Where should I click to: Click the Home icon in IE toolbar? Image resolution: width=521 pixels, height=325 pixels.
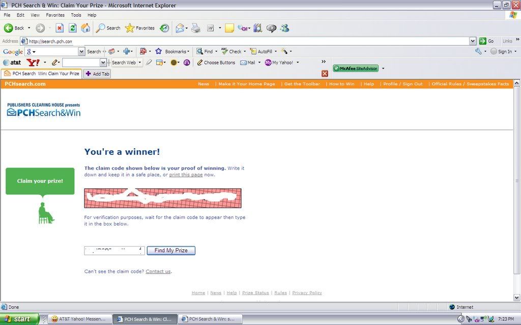coord(85,28)
